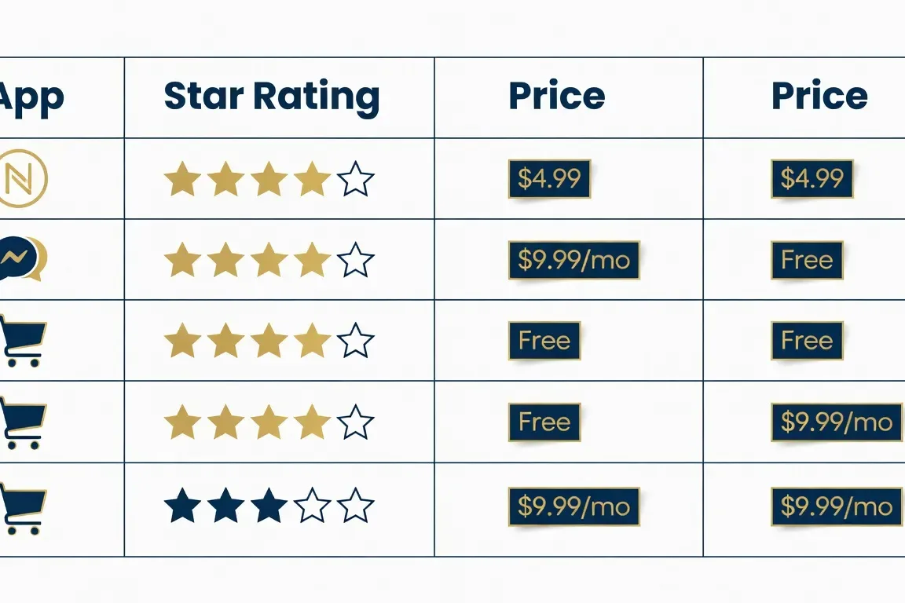Click the first gold star in the N app row
This screenshot has height=603, width=905.
tap(182, 178)
